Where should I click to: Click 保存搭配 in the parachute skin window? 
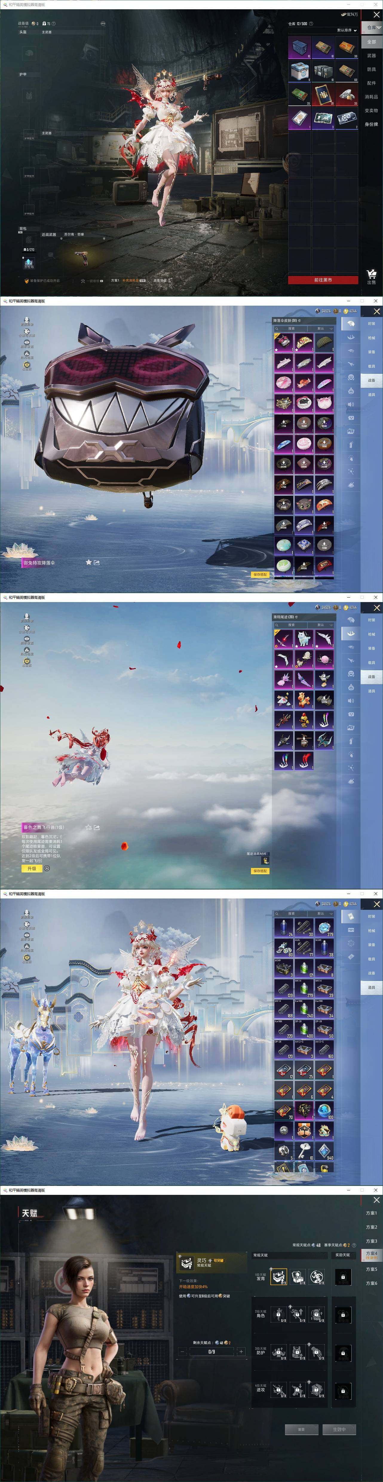(260, 575)
